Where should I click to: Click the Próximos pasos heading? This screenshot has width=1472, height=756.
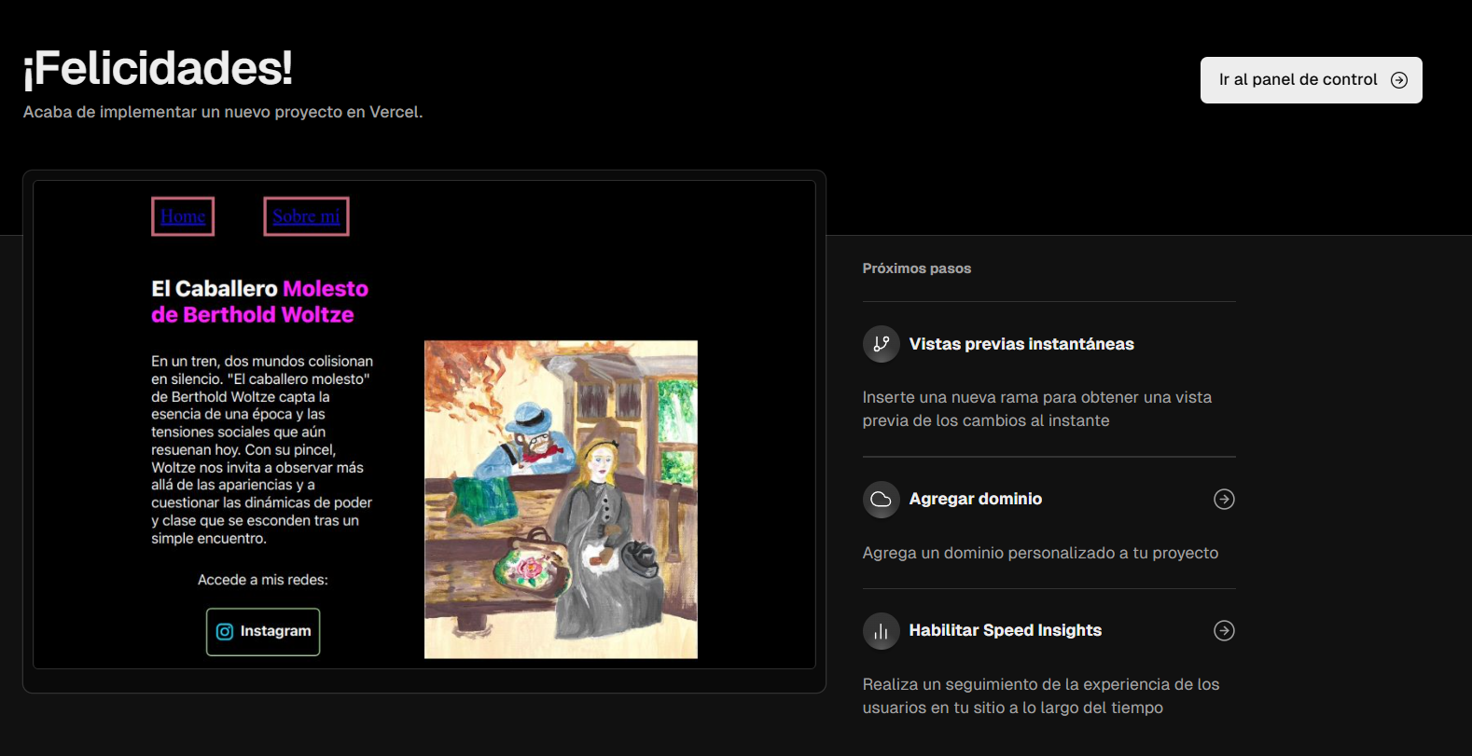[x=917, y=268]
